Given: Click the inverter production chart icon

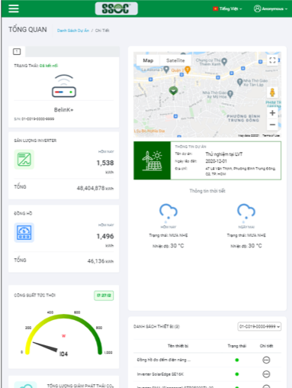Looking at the screenshot, I should click(24, 160).
